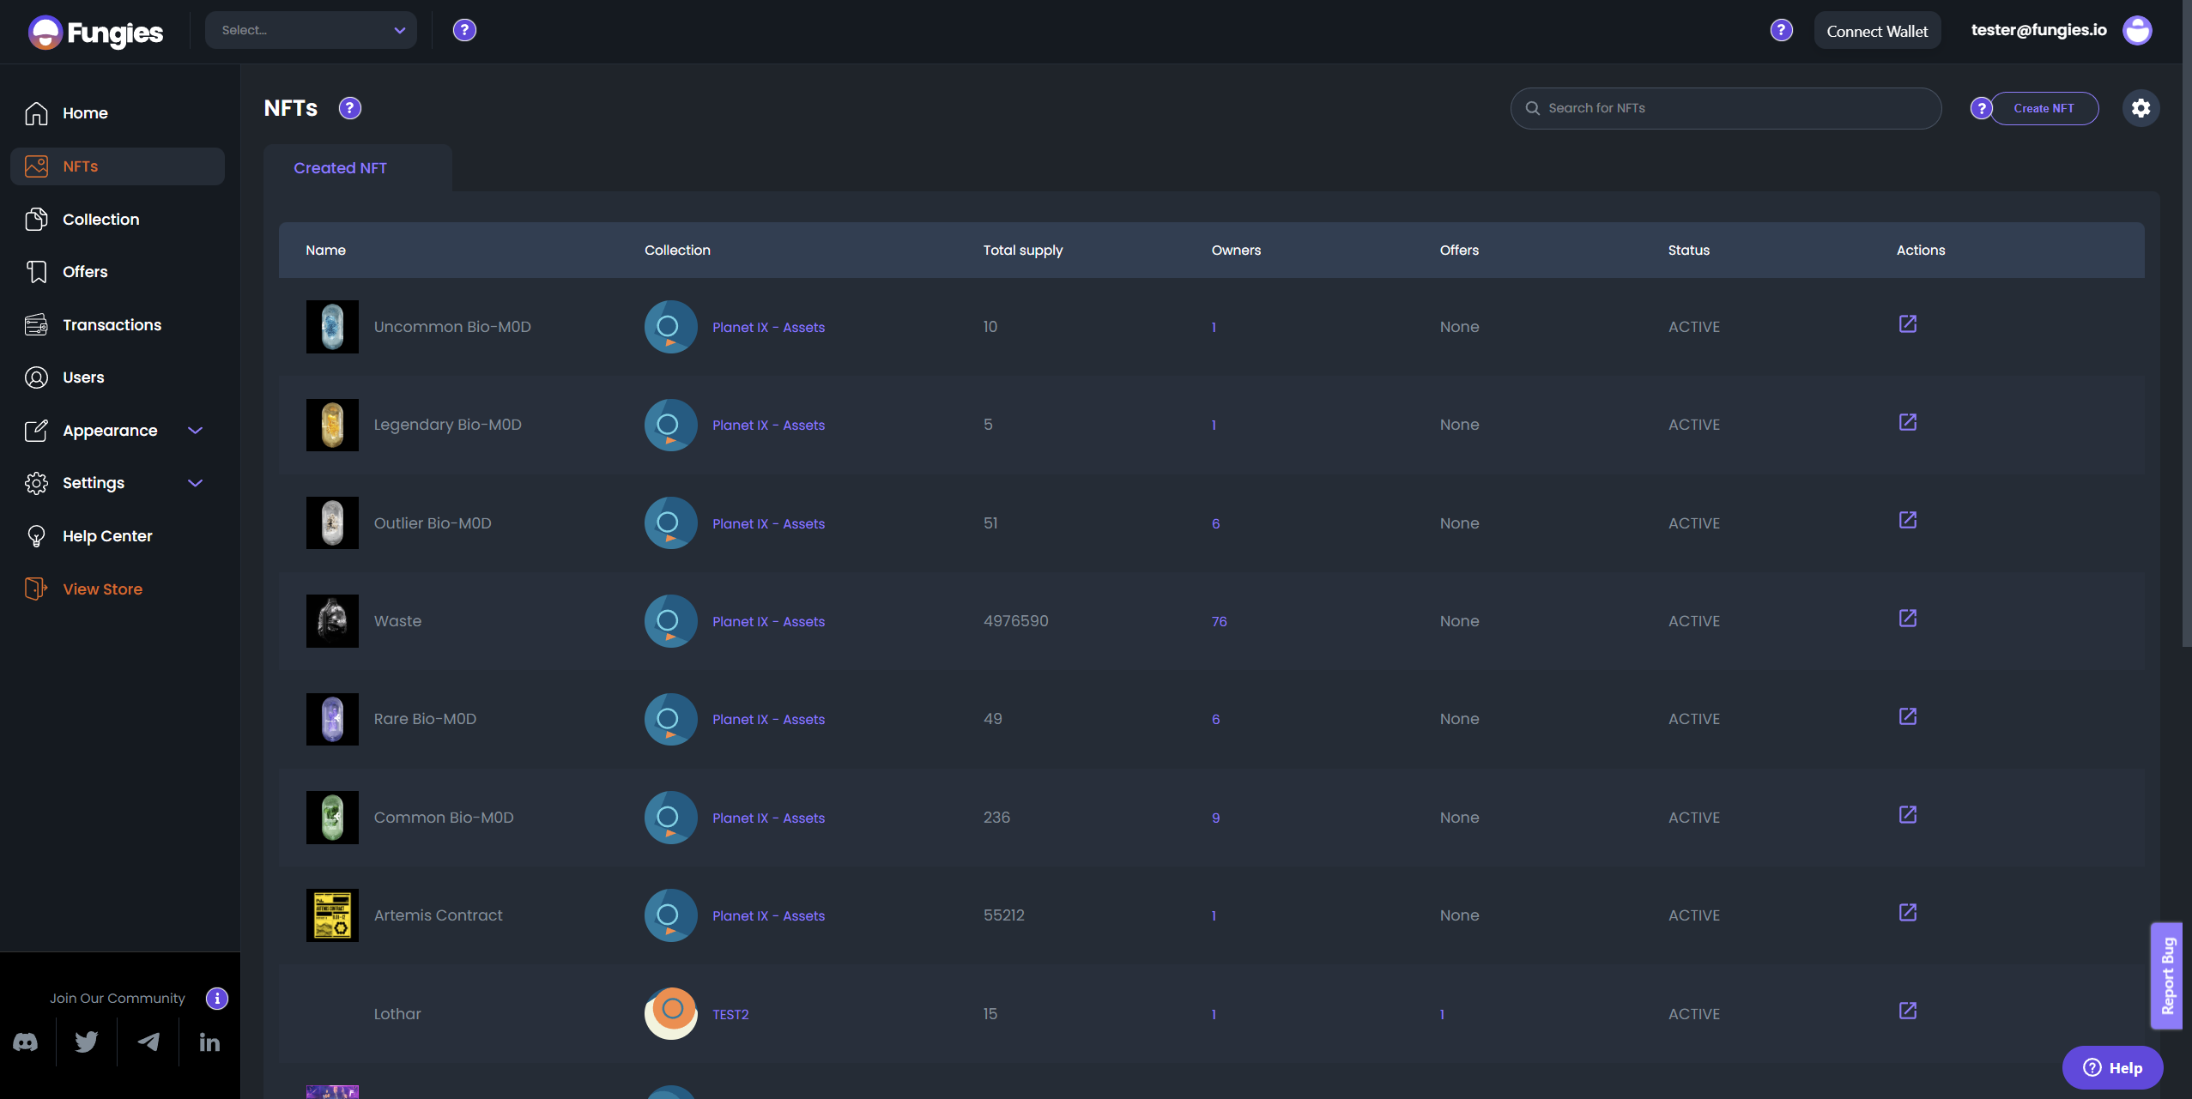Click help icon next to NFTs heading
2192x1099 pixels.
[350, 108]
